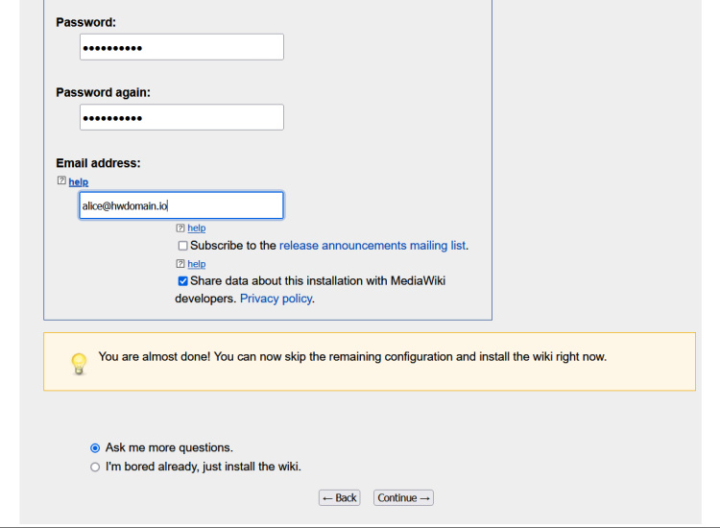Click the 'Password again:' label text
720x528 pixels.
[103, 92]
